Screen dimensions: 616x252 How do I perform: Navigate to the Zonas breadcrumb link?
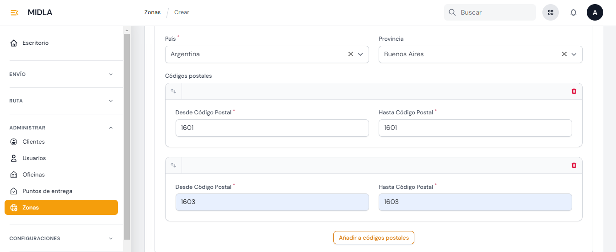[152, 12]
